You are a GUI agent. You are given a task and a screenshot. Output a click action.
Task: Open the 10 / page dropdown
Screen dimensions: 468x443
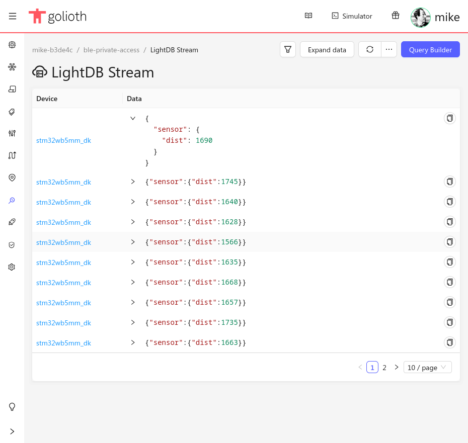click(427, 367)
